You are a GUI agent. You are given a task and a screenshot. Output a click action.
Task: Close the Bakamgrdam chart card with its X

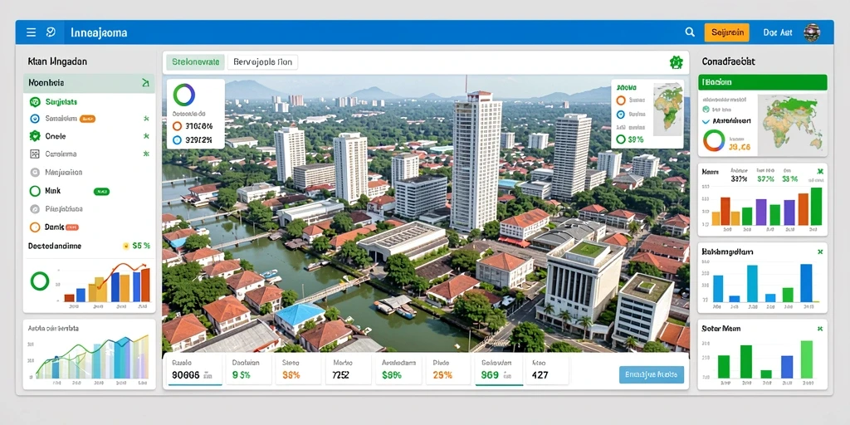point(820,252)
